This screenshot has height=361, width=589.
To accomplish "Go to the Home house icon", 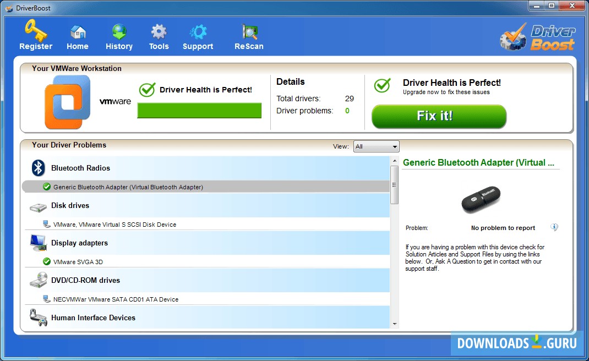I will coord(78,32).
